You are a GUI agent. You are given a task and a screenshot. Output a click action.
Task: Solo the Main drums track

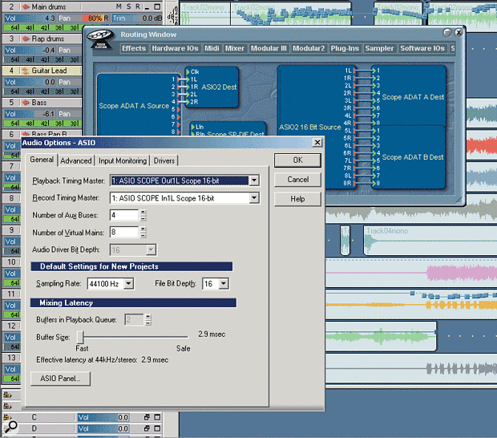pos(129,6)
